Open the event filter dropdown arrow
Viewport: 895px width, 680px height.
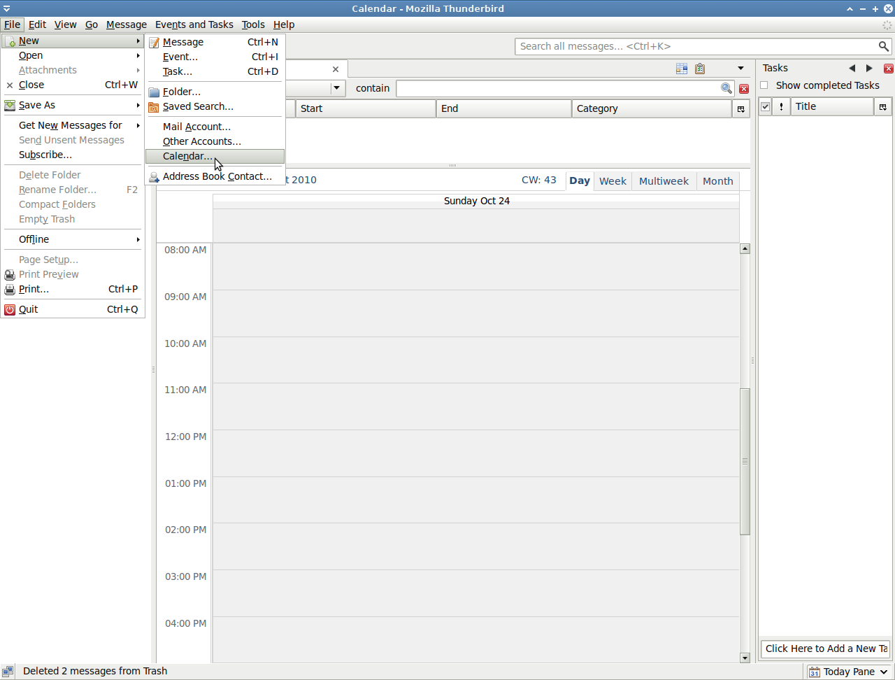click(x=338, y=88)
